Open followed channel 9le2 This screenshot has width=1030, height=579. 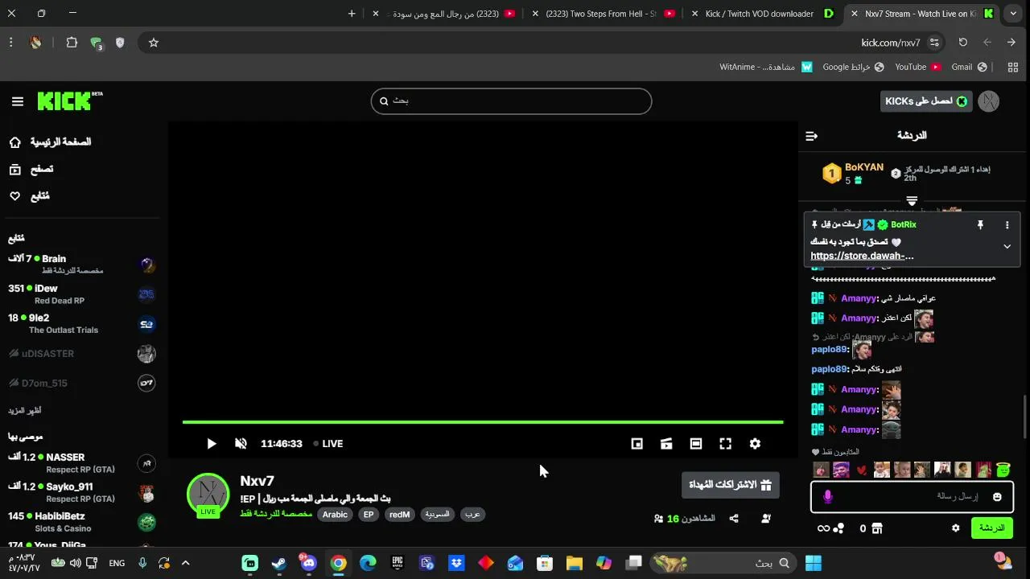[x=80, y=323]
